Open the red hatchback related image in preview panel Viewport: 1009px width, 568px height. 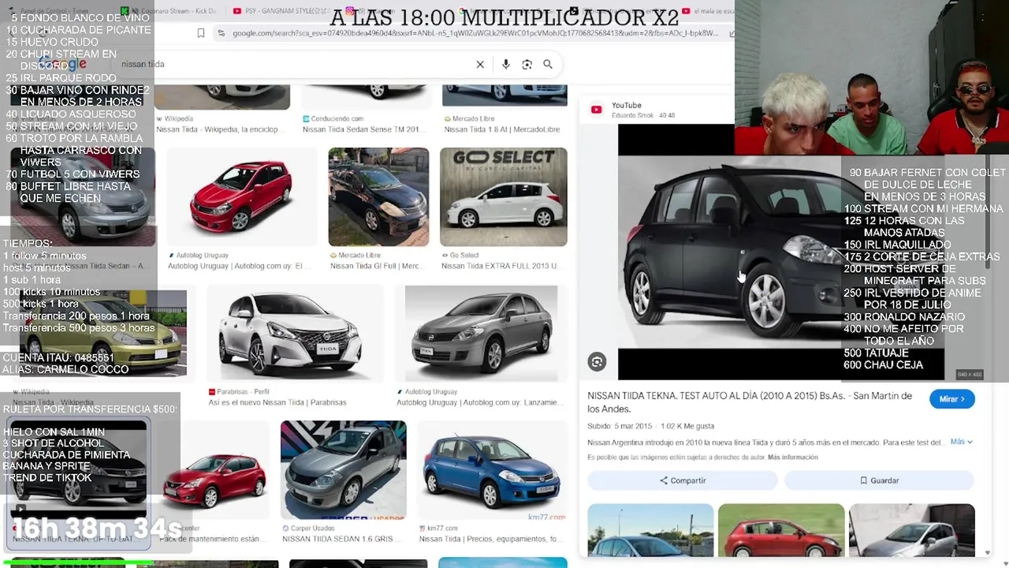[x=781, y=530]
